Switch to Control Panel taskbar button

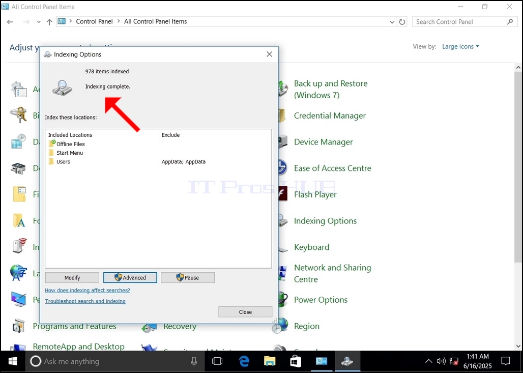click(x=321, y=361)
